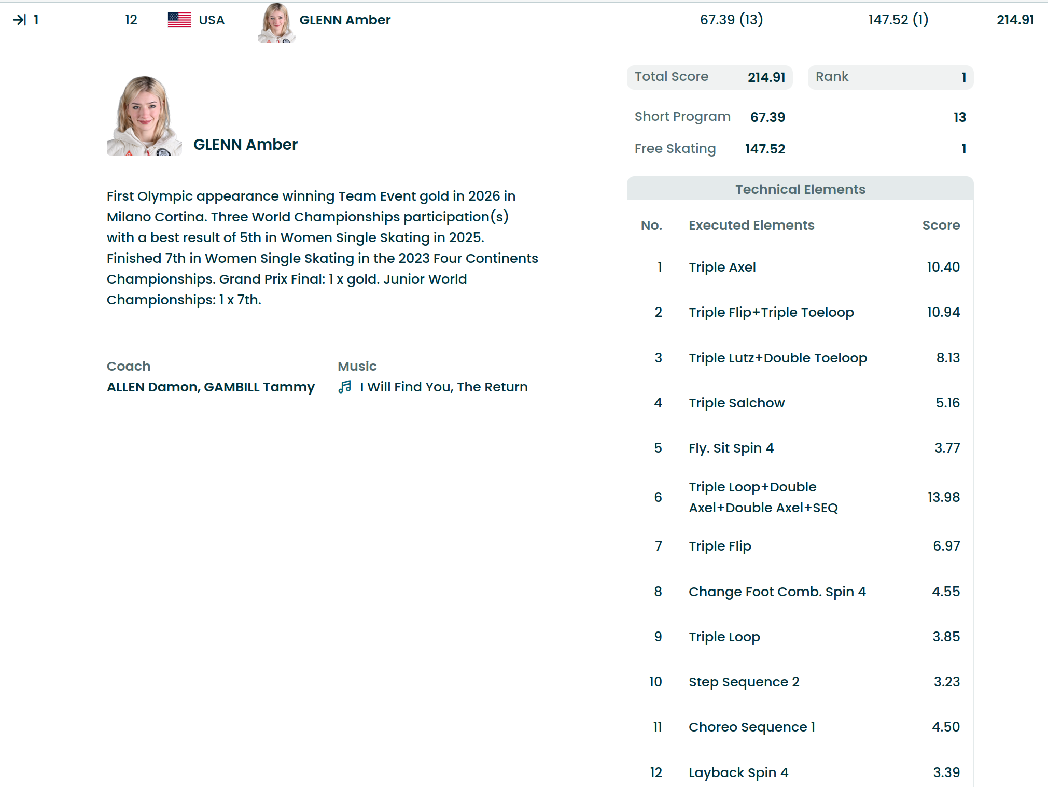Select Layback Spin 4 row
The image size is (1048, 787).
click(x=738, y=772)
